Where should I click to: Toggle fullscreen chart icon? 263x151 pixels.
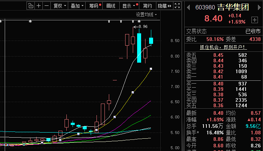click(x=177, y=6)
